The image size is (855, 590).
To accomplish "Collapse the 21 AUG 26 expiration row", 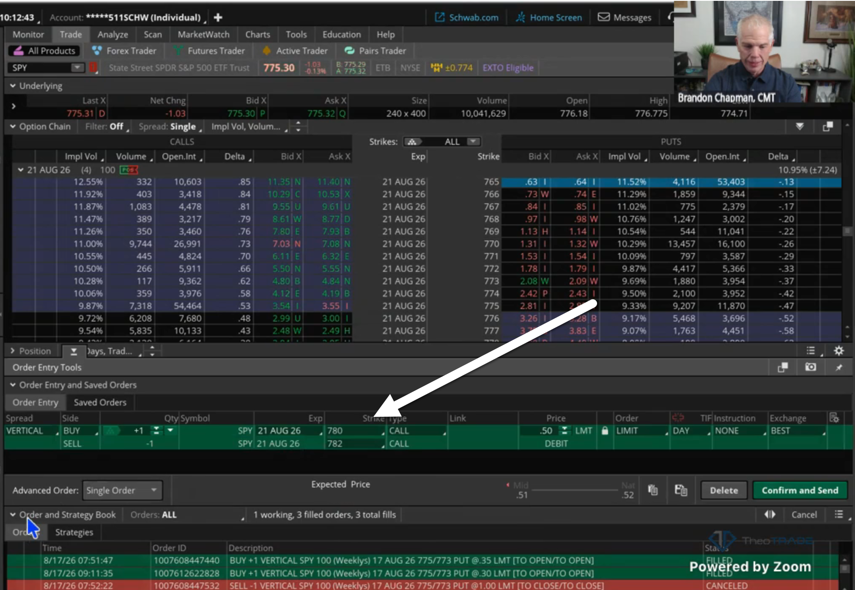I will [20, 170].
